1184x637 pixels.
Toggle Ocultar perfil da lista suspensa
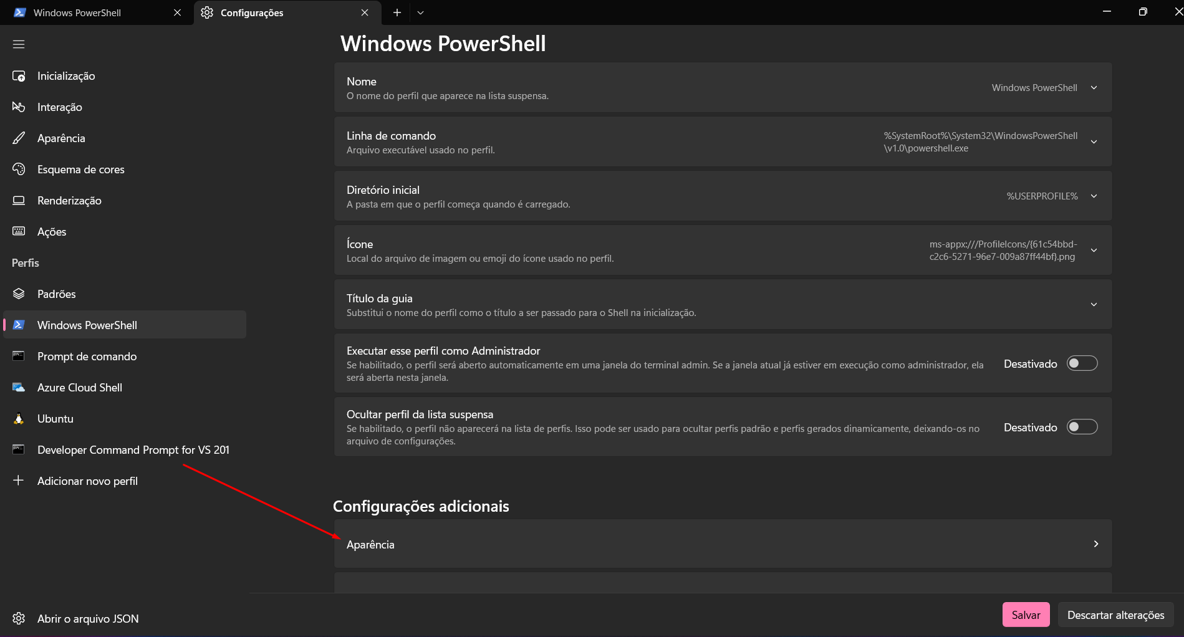(1082, 427)
